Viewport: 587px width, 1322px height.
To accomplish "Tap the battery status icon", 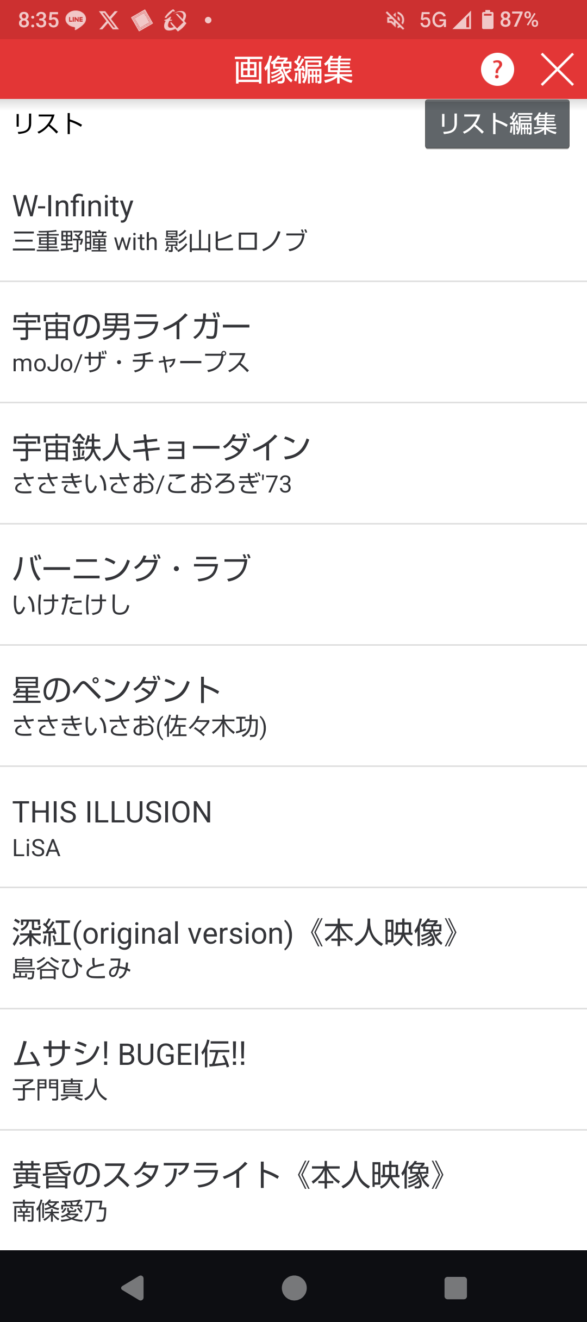I will (x=488, y=20).
